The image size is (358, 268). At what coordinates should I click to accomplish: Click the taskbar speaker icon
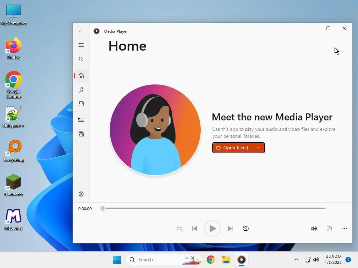[316, 260]
